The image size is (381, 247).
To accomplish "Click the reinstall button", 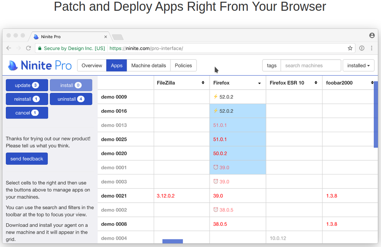I will [27, 99].
